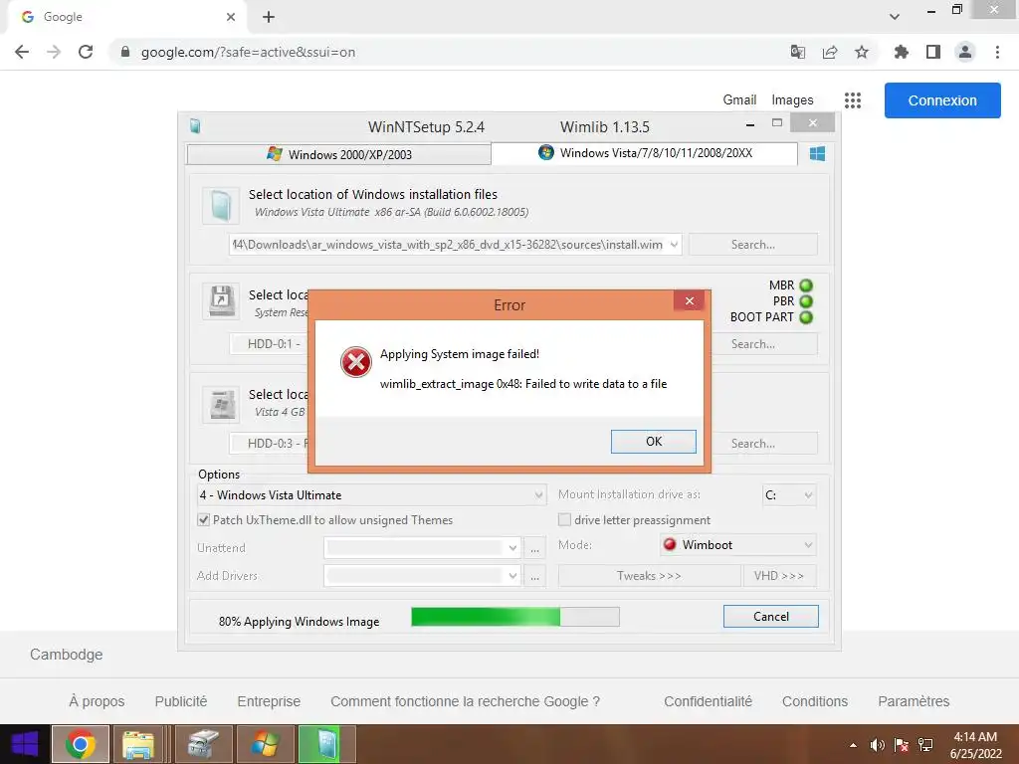This screenshot has height=764, width=1019.
Task: Click the volume speaker tray icon
Action: 878,745
